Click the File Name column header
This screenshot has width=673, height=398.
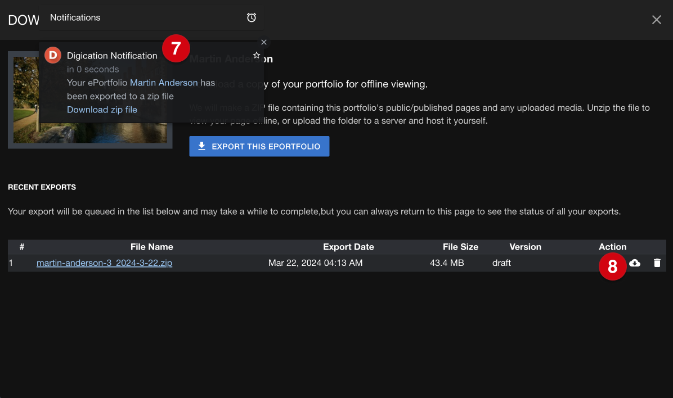click(x=151, y=247)
